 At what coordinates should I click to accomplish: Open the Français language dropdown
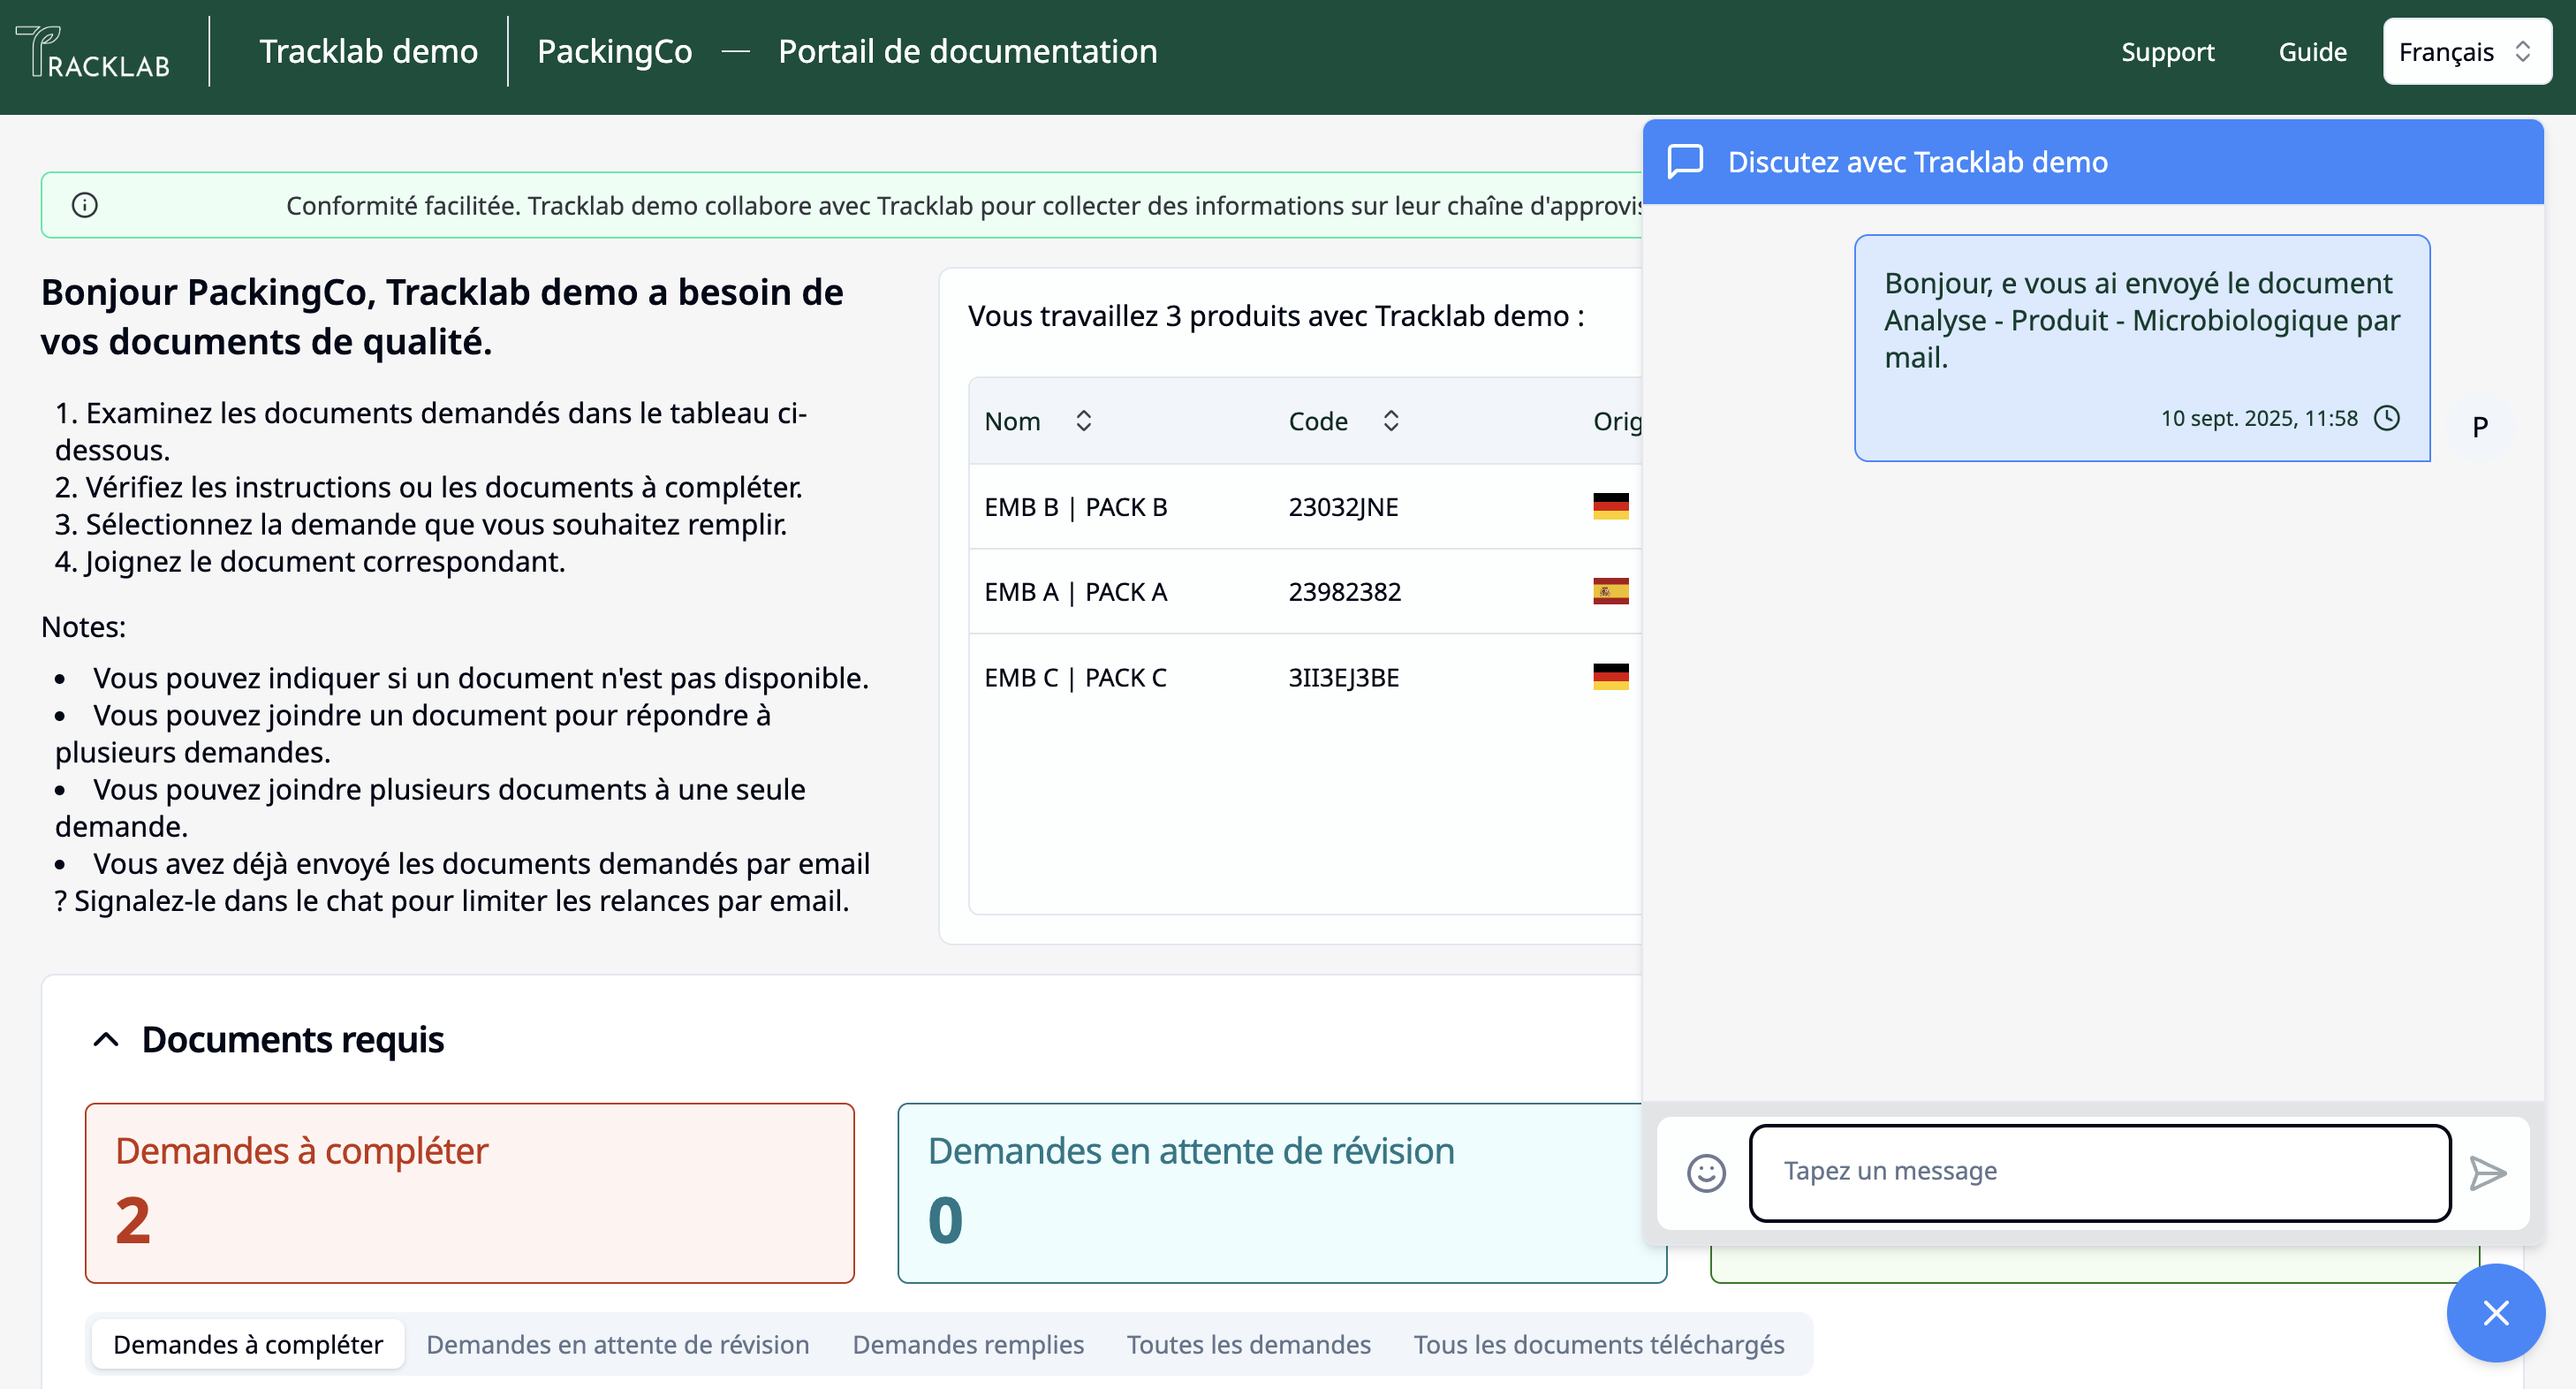click(x=2466, y=52)
